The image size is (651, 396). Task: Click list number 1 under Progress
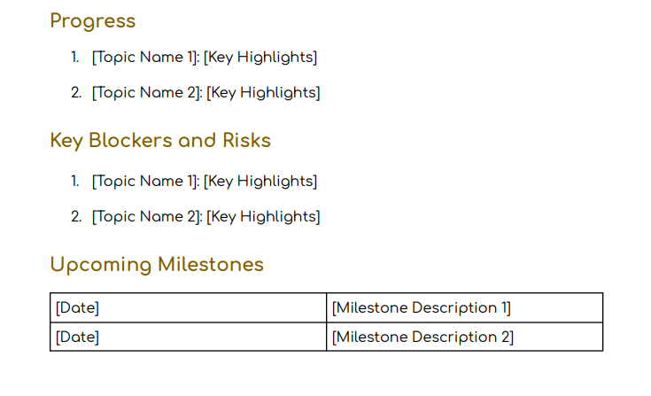click(75, 58)
